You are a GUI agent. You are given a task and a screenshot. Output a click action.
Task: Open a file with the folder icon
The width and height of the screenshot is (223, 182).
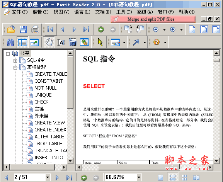tap(11, 29)
